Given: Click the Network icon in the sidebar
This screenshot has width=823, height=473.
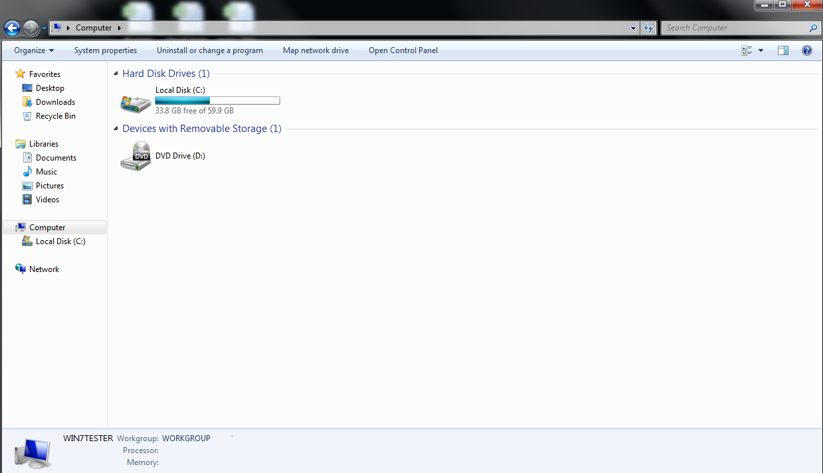Looking at the screenshot, I should tap(21, 269).
